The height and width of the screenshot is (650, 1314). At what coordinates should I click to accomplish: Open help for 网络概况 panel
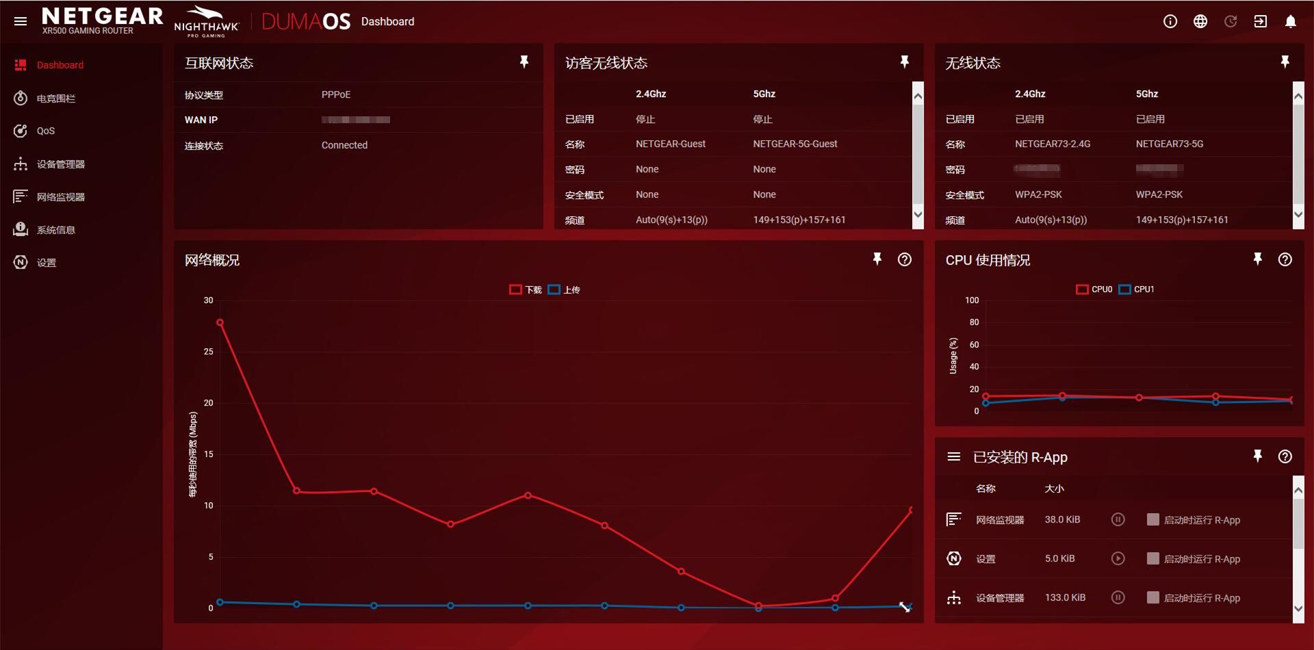click(x=904, y=259)
